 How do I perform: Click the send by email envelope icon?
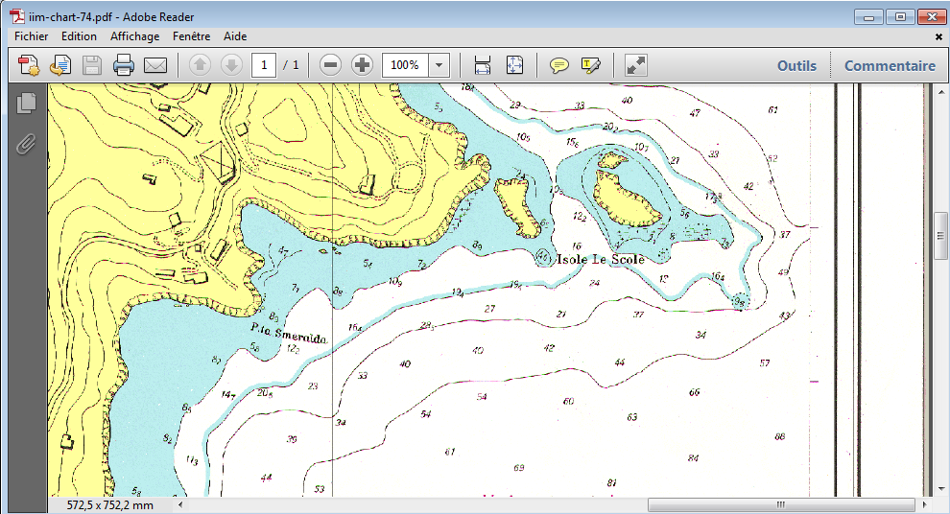pyautogui.click(x=155, y=65)
